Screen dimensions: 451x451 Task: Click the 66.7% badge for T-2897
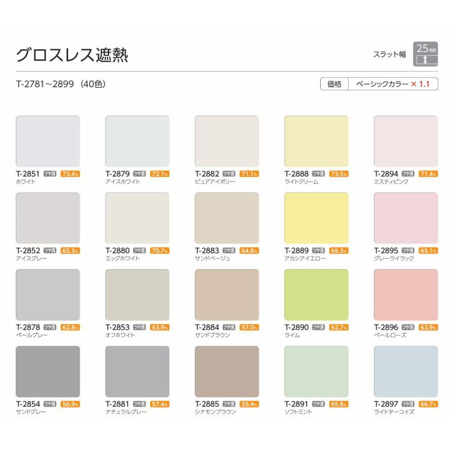(x=429, y=404)
